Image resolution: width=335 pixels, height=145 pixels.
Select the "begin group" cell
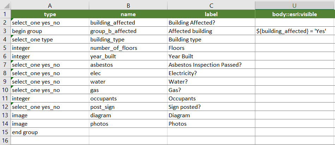coord(50,31)
